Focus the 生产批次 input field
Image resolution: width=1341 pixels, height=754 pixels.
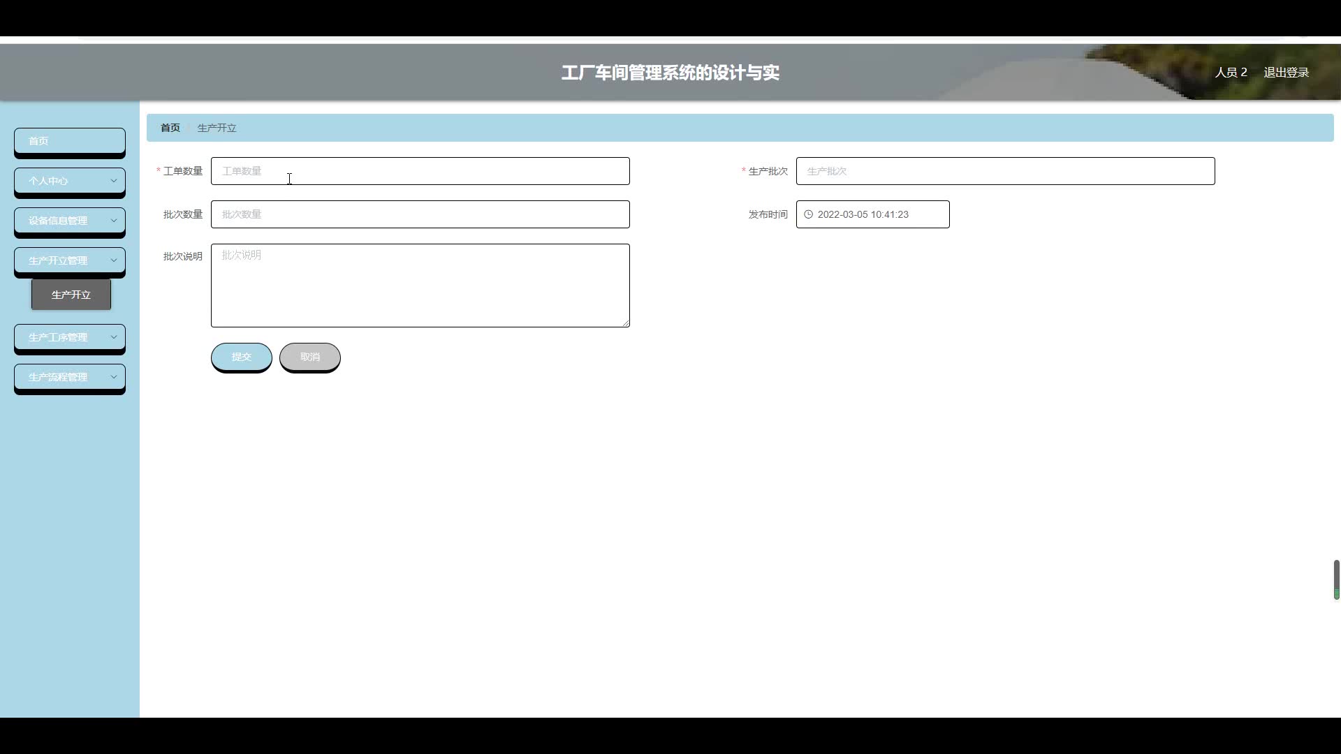point(1004,171)
